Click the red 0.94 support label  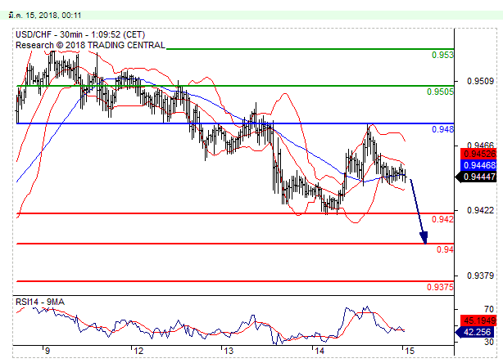446,249
